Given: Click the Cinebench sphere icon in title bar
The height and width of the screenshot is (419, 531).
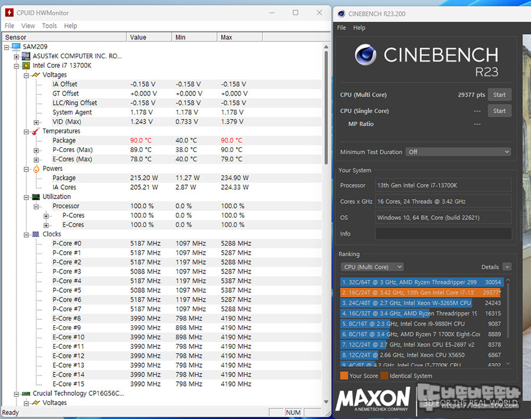Looking at the screenshot, I should [x=341, y=14].
